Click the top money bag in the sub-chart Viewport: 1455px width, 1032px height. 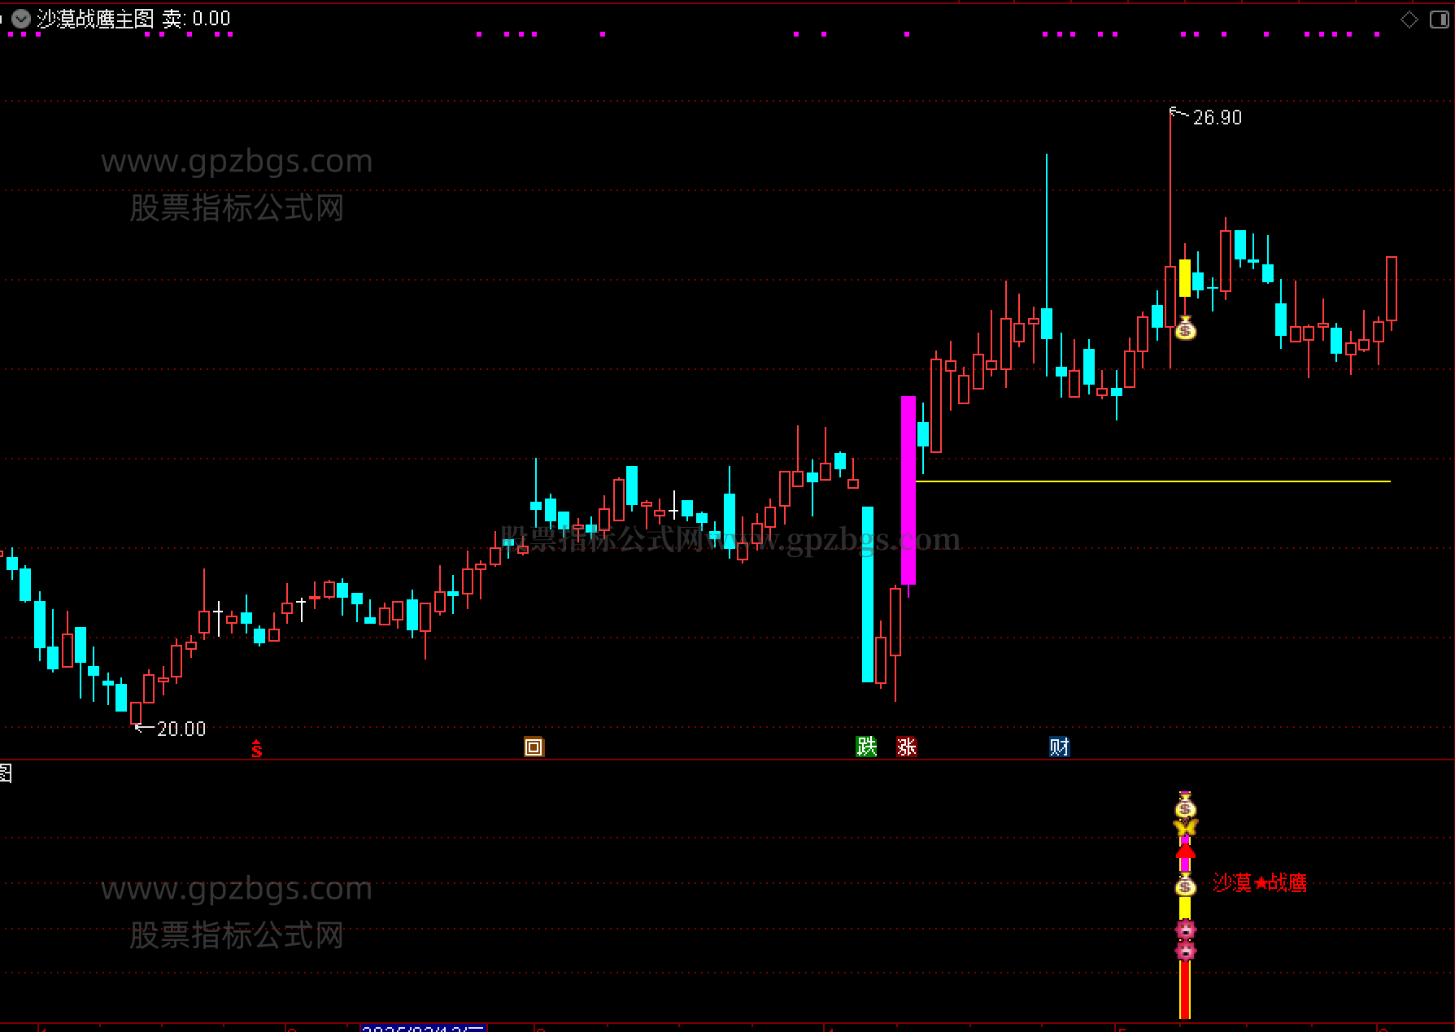1185,807
